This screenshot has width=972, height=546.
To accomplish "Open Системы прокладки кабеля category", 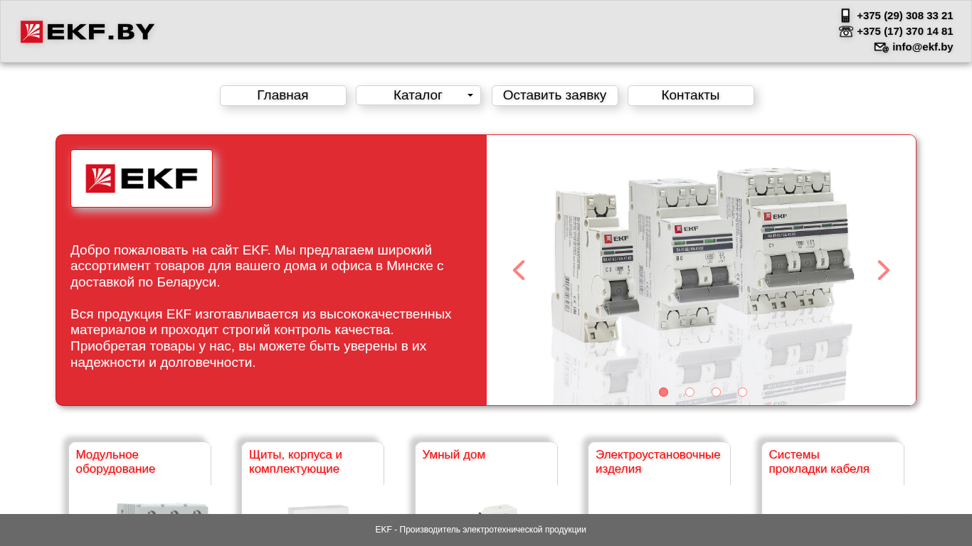I will point(819,461).
